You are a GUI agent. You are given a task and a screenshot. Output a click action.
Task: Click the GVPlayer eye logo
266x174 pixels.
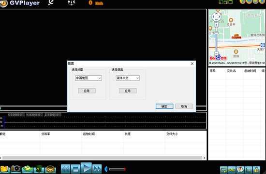(x=4, y=3)
